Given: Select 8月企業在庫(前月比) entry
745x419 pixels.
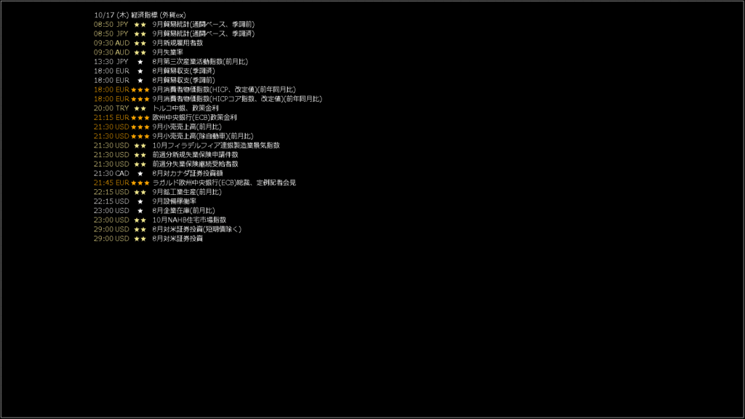Looking at the screenshot, I should coord(183,210).
